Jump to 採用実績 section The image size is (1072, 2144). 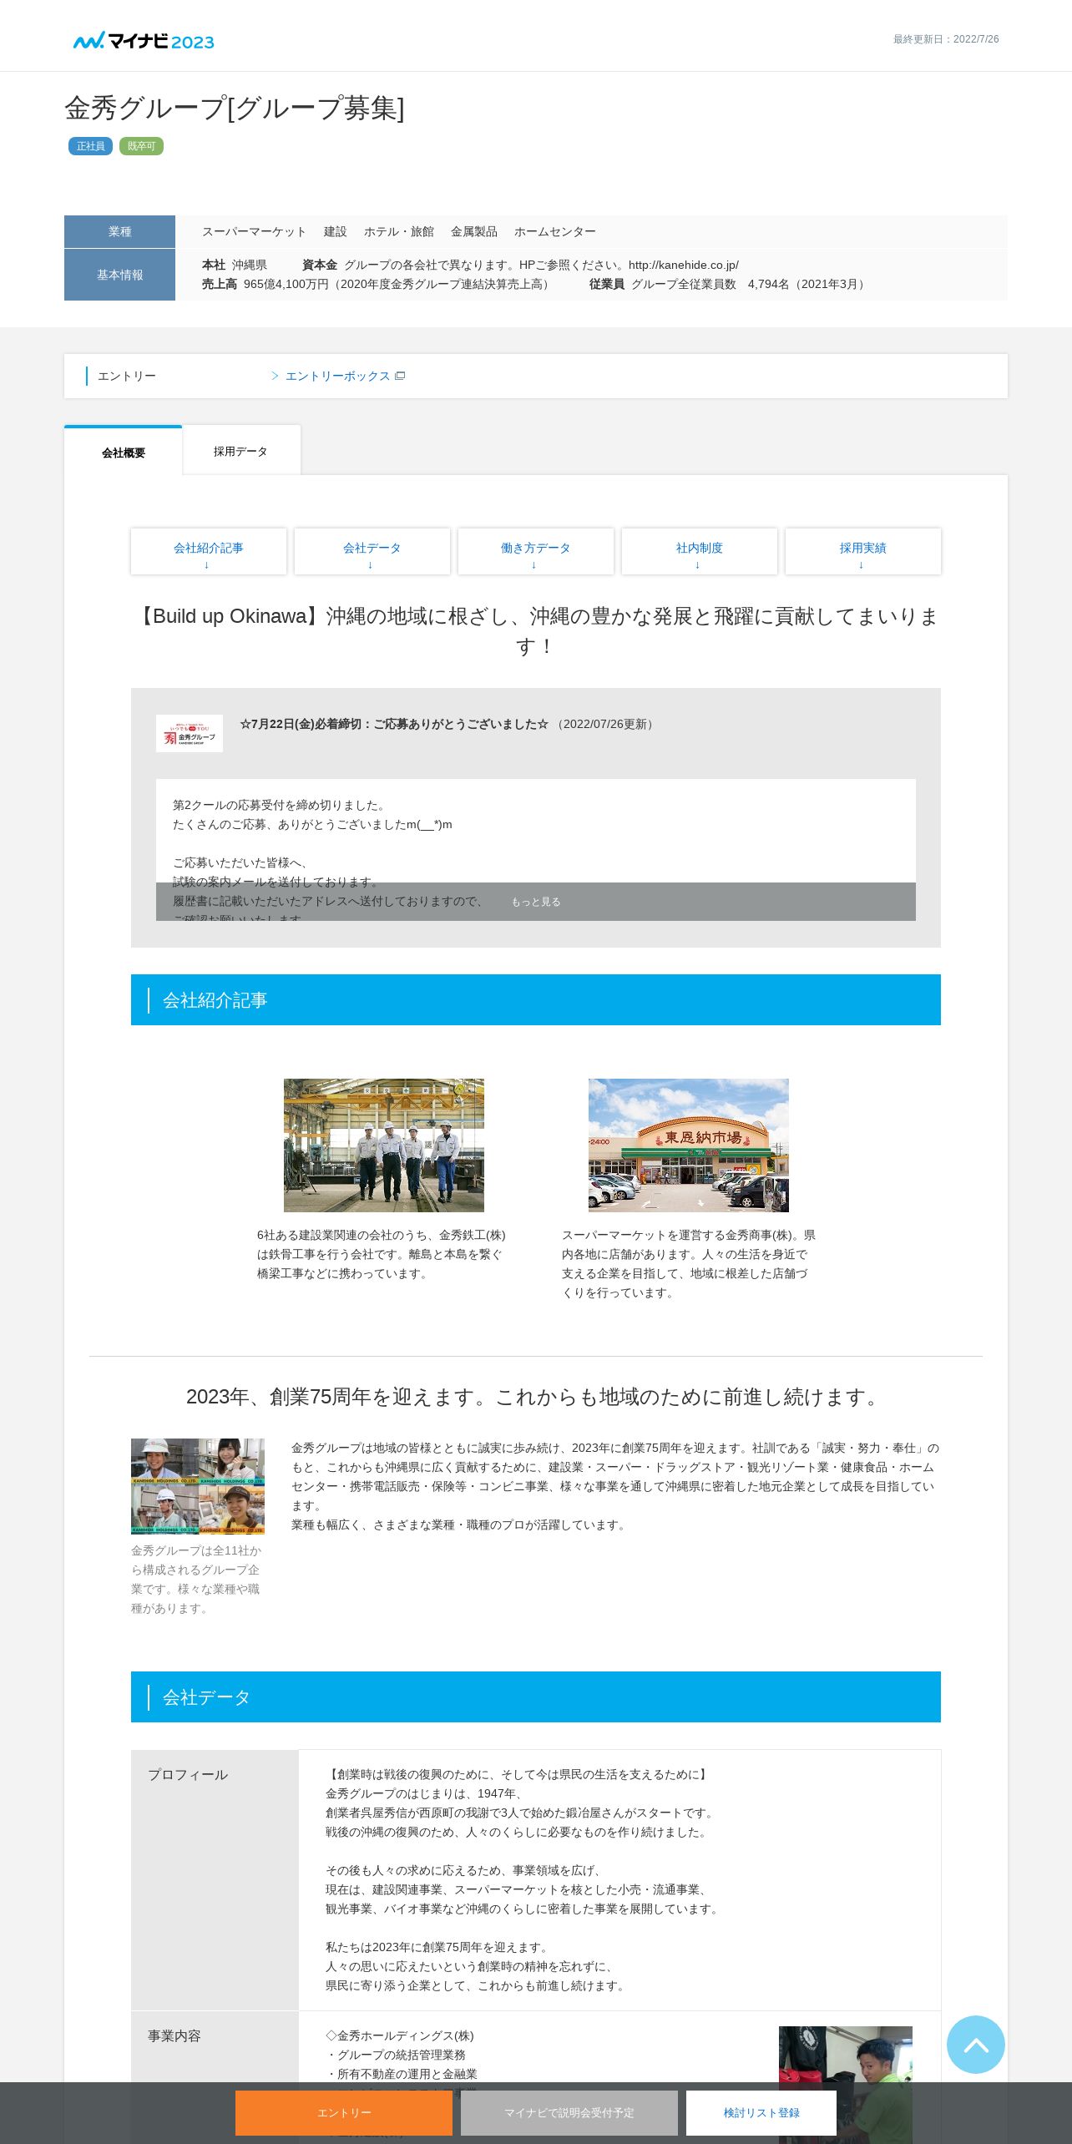point(863,551)
